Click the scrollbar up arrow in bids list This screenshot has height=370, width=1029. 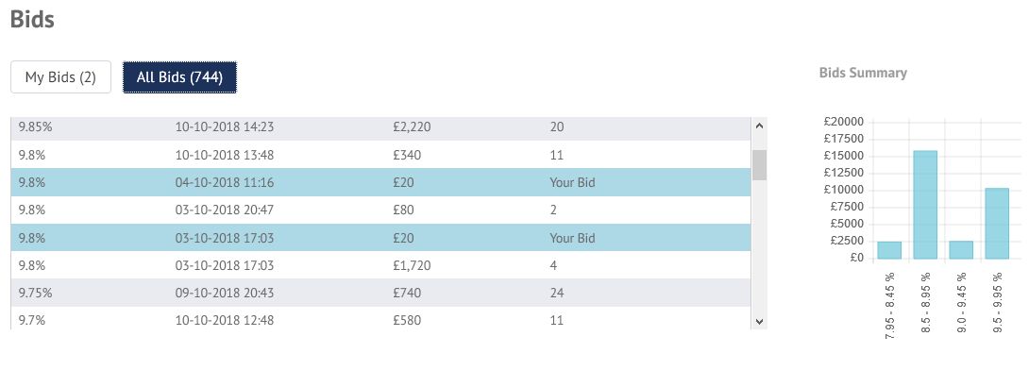[x=759, y=126]
